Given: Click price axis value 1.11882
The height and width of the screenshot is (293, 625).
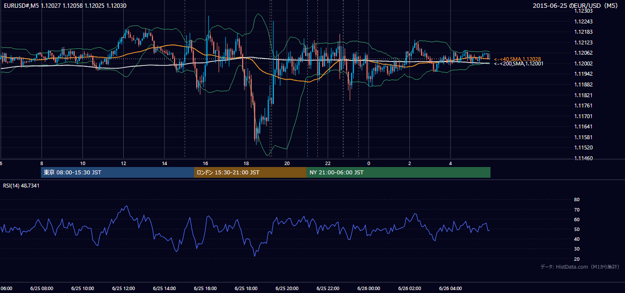Looking at the screenshot, I should click(x=583, y=84).
